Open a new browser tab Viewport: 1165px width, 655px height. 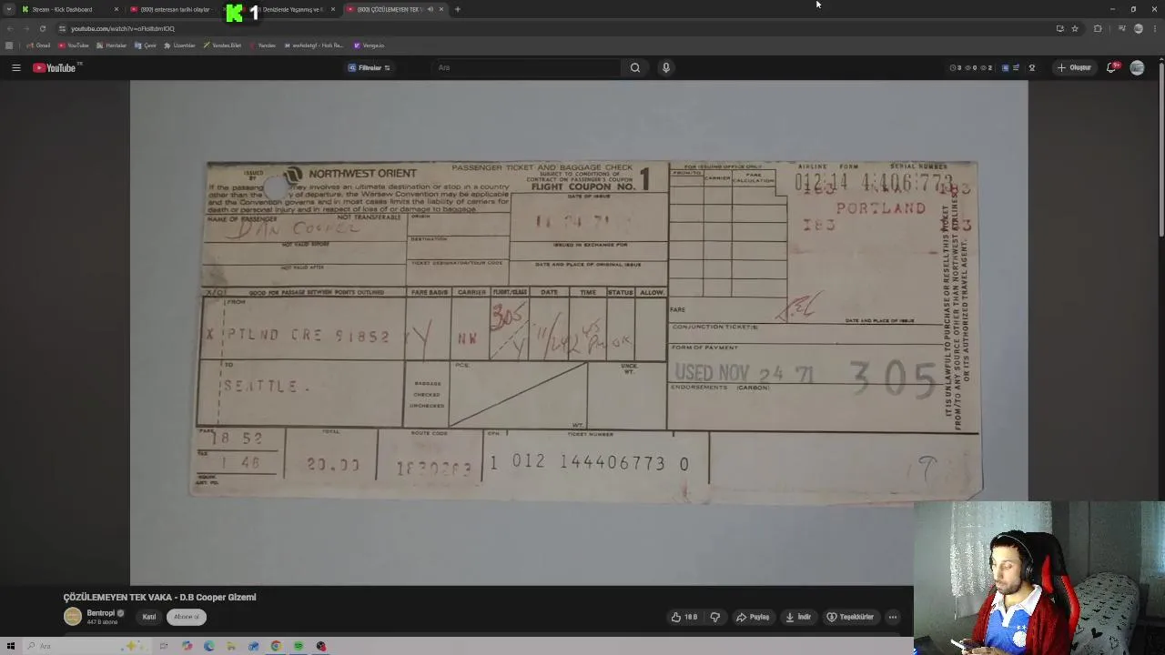[x=457, y=9]
